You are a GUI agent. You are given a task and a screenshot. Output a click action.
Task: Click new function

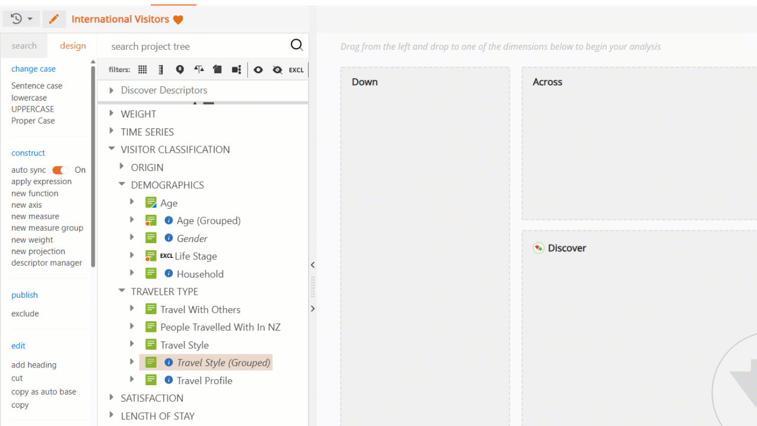(35, 193)
